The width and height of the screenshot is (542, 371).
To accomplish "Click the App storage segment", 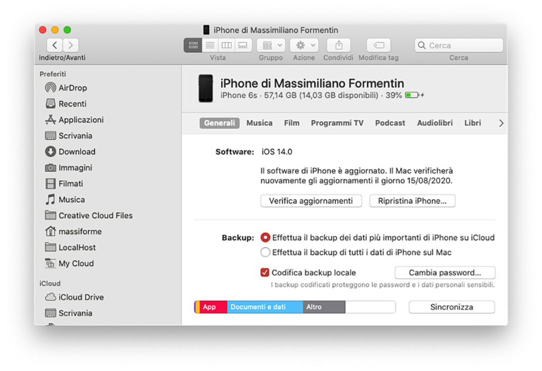I will [x=213, y=307].
